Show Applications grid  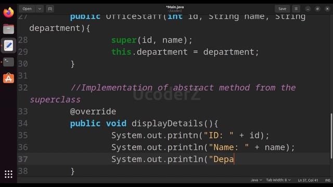pos(8,174)
